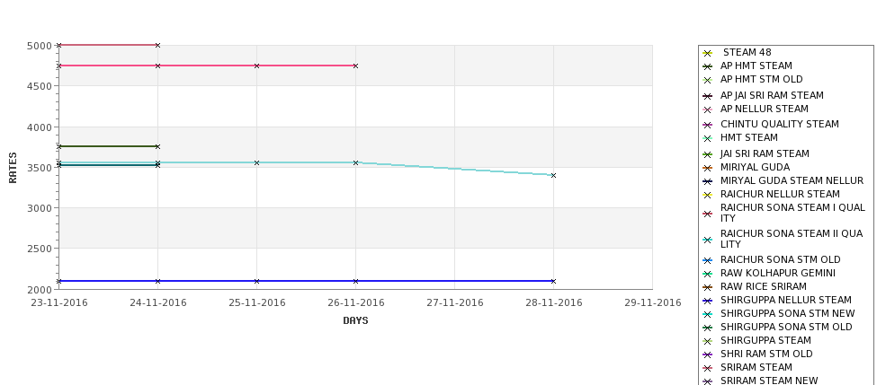Click the SRIRAM STEAM legend marker
877x385 pixels.
(707, 368)
